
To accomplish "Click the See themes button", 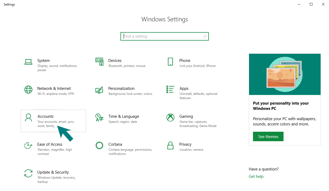I will (x=268, y=136).
